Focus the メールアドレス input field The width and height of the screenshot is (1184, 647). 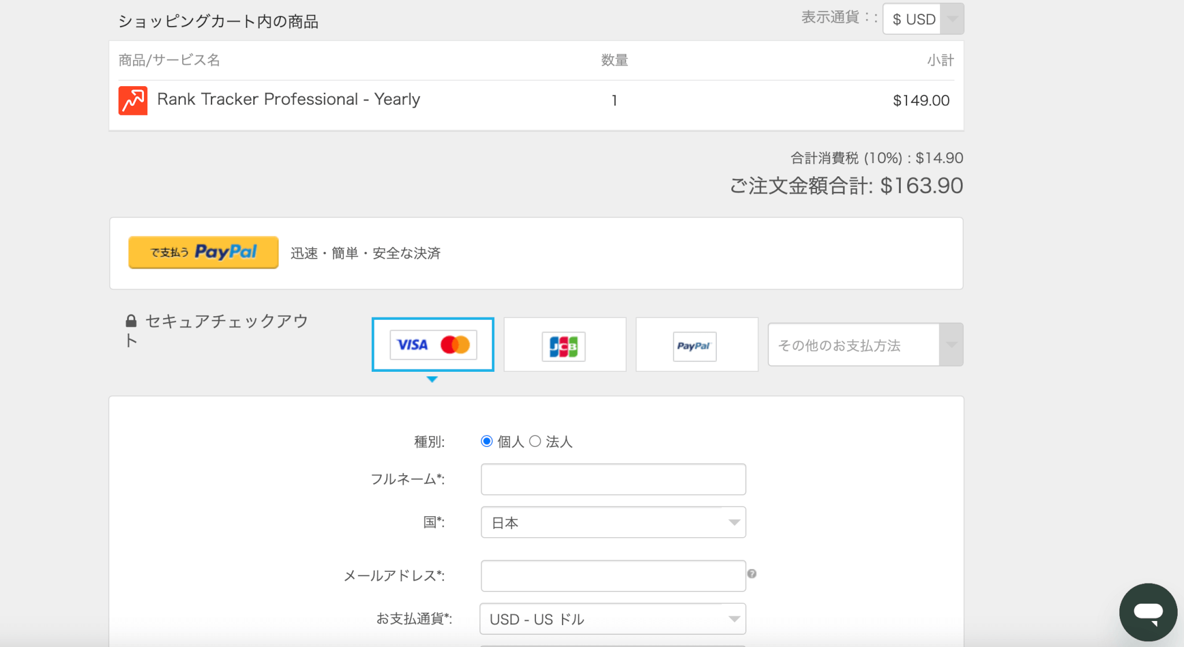point(613,576)
